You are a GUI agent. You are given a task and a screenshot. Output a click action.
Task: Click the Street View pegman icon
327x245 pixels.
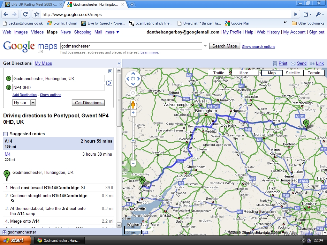click(133, 104)
